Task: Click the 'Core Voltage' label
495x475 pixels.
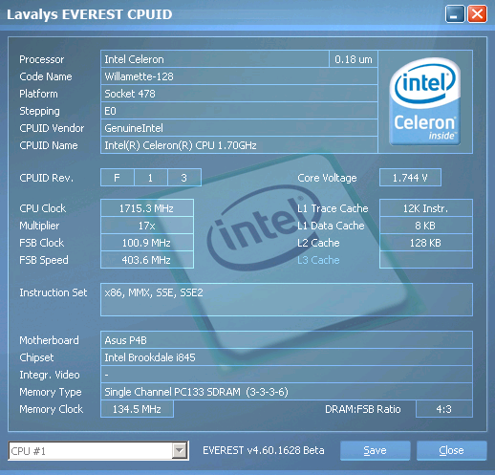Action: coord(327,178)
